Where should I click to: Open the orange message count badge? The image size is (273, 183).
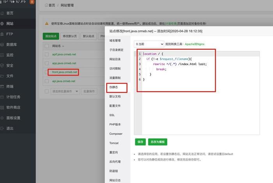pyautogui.click(x=32, y=2)
